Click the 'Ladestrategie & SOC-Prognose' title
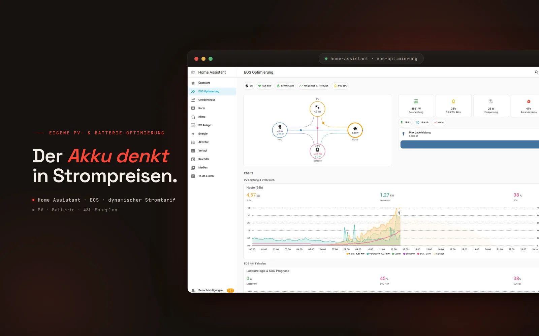 pyautogui.click(x=268, y=271)
